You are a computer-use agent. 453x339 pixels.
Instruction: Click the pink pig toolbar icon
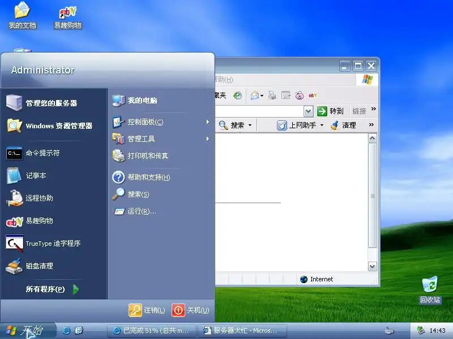300,95
